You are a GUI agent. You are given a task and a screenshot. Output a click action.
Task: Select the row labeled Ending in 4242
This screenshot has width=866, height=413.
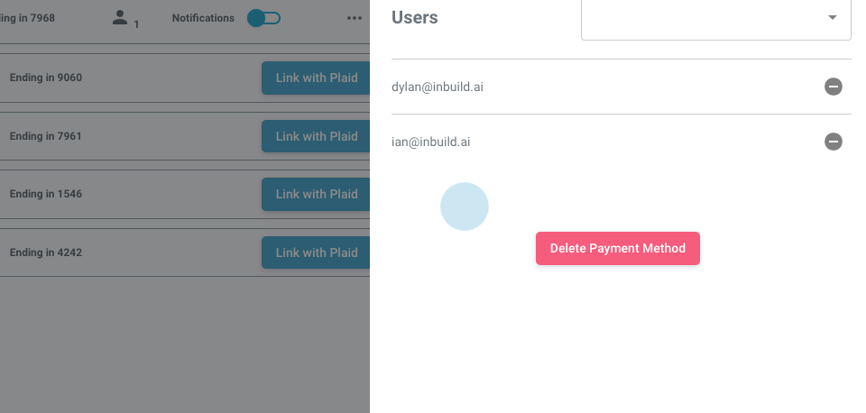pos(45,252)
